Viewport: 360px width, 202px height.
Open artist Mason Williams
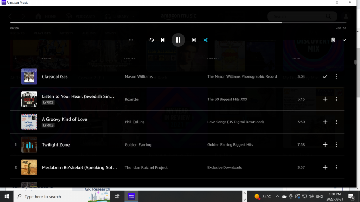coord(139,76)
